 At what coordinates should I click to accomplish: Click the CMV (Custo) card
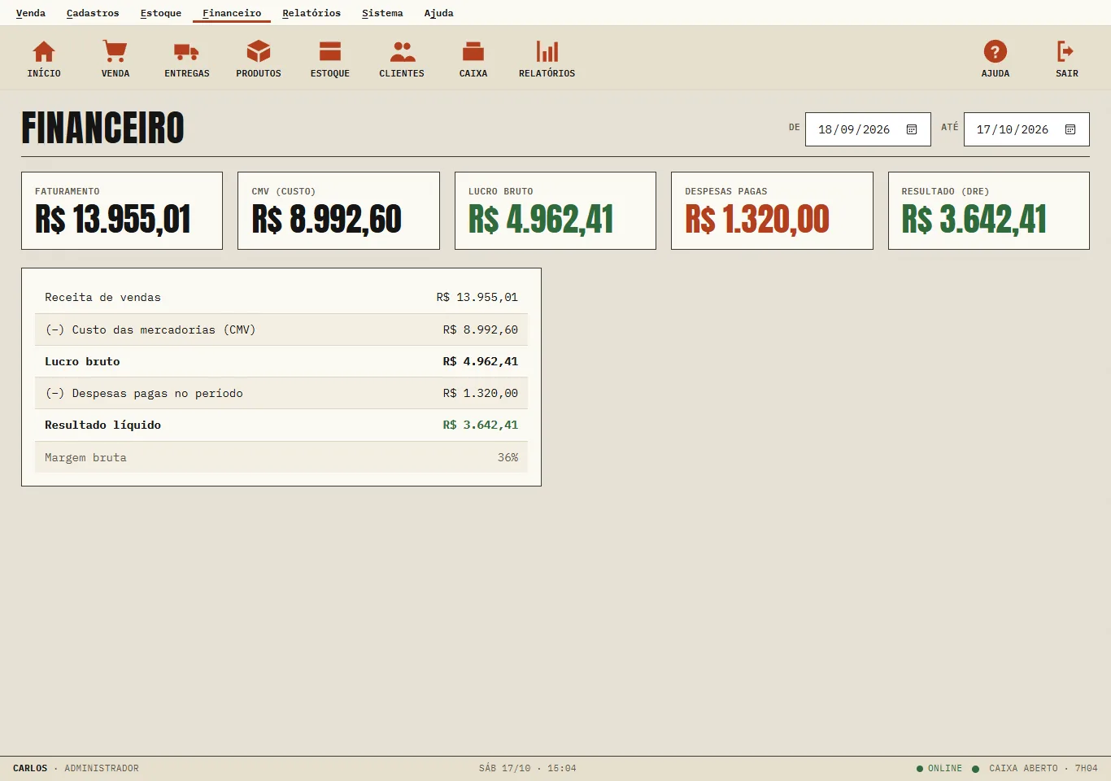pos(338,211)
